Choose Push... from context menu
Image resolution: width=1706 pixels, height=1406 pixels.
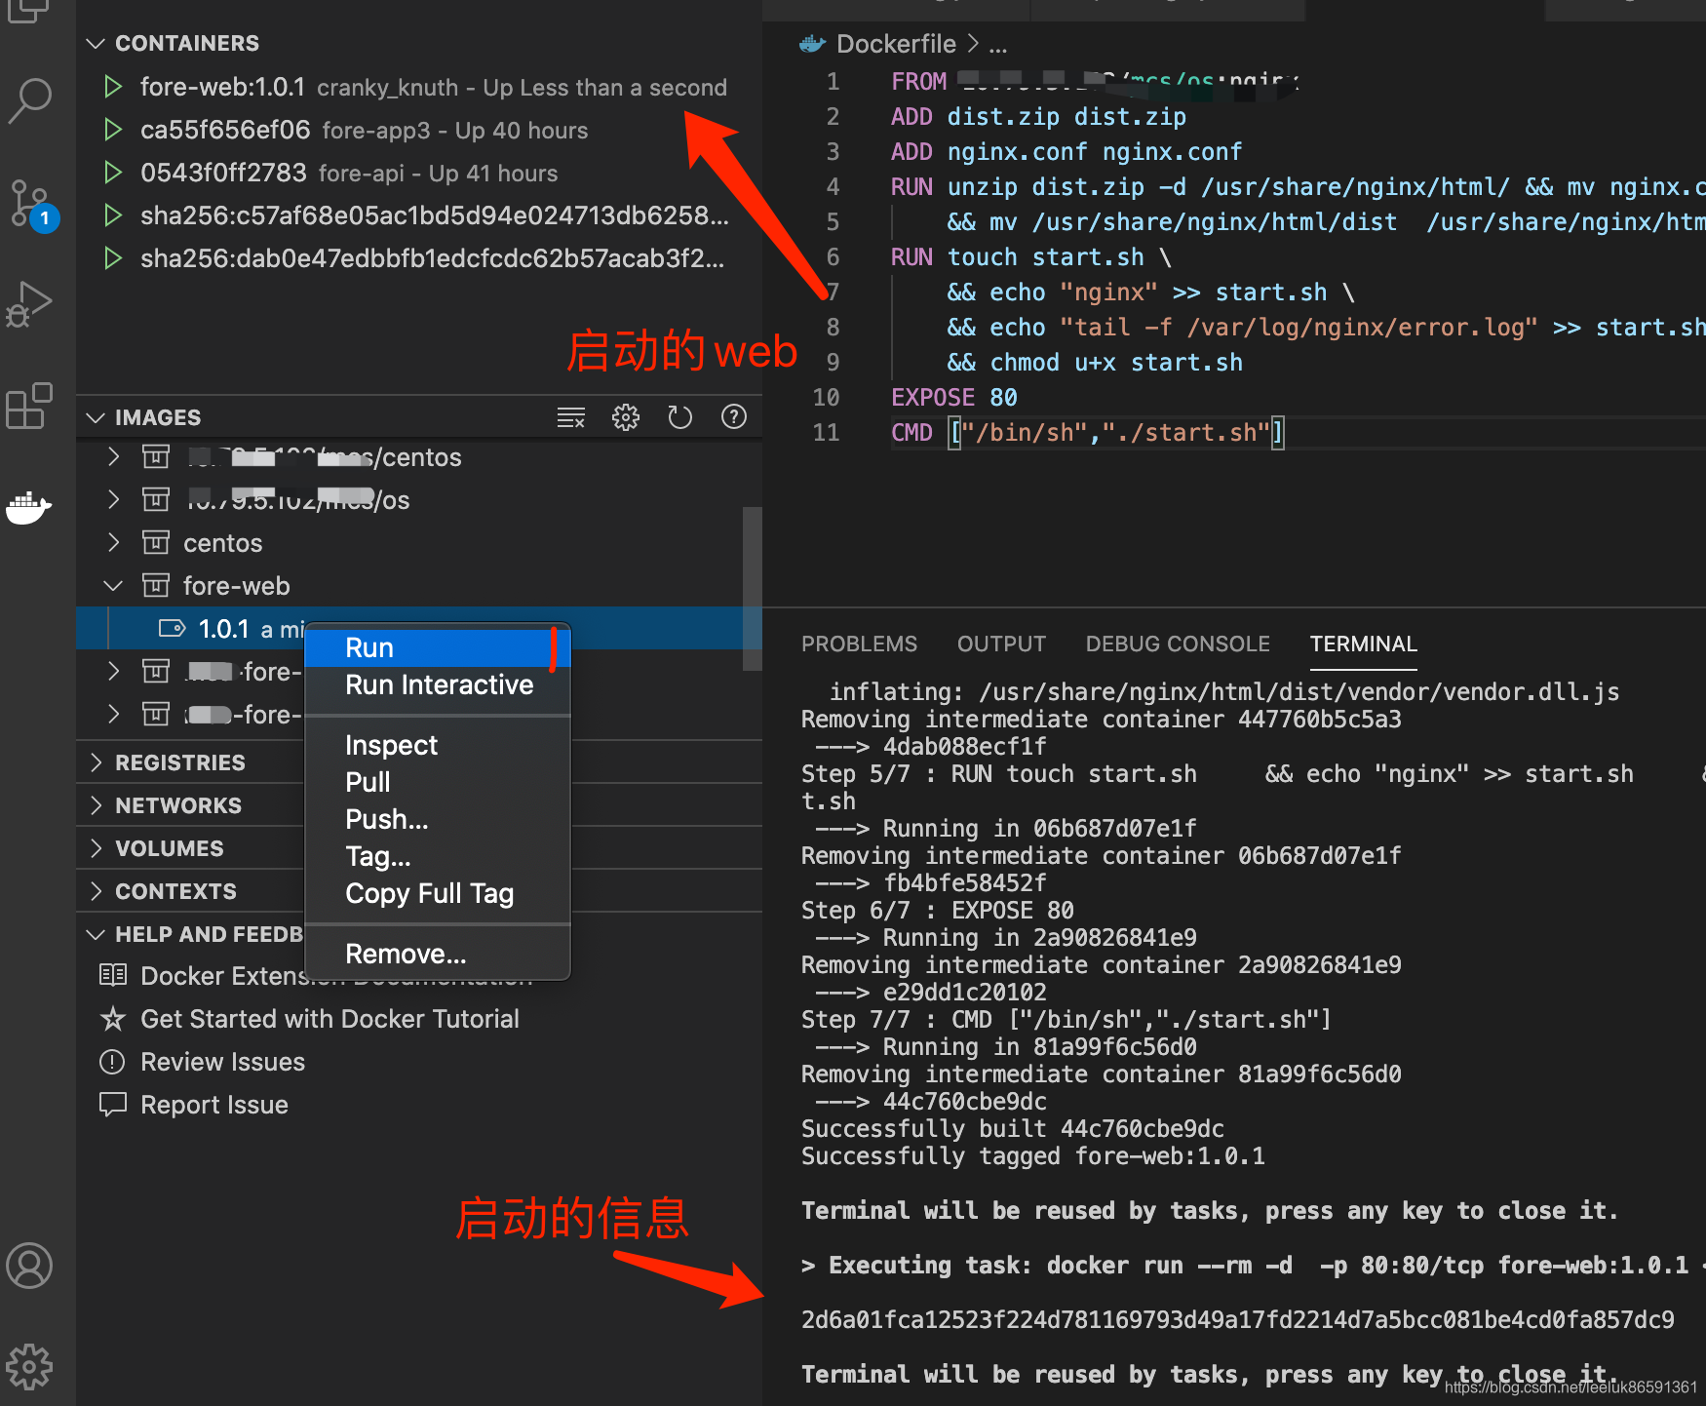(x=438, y=819)
